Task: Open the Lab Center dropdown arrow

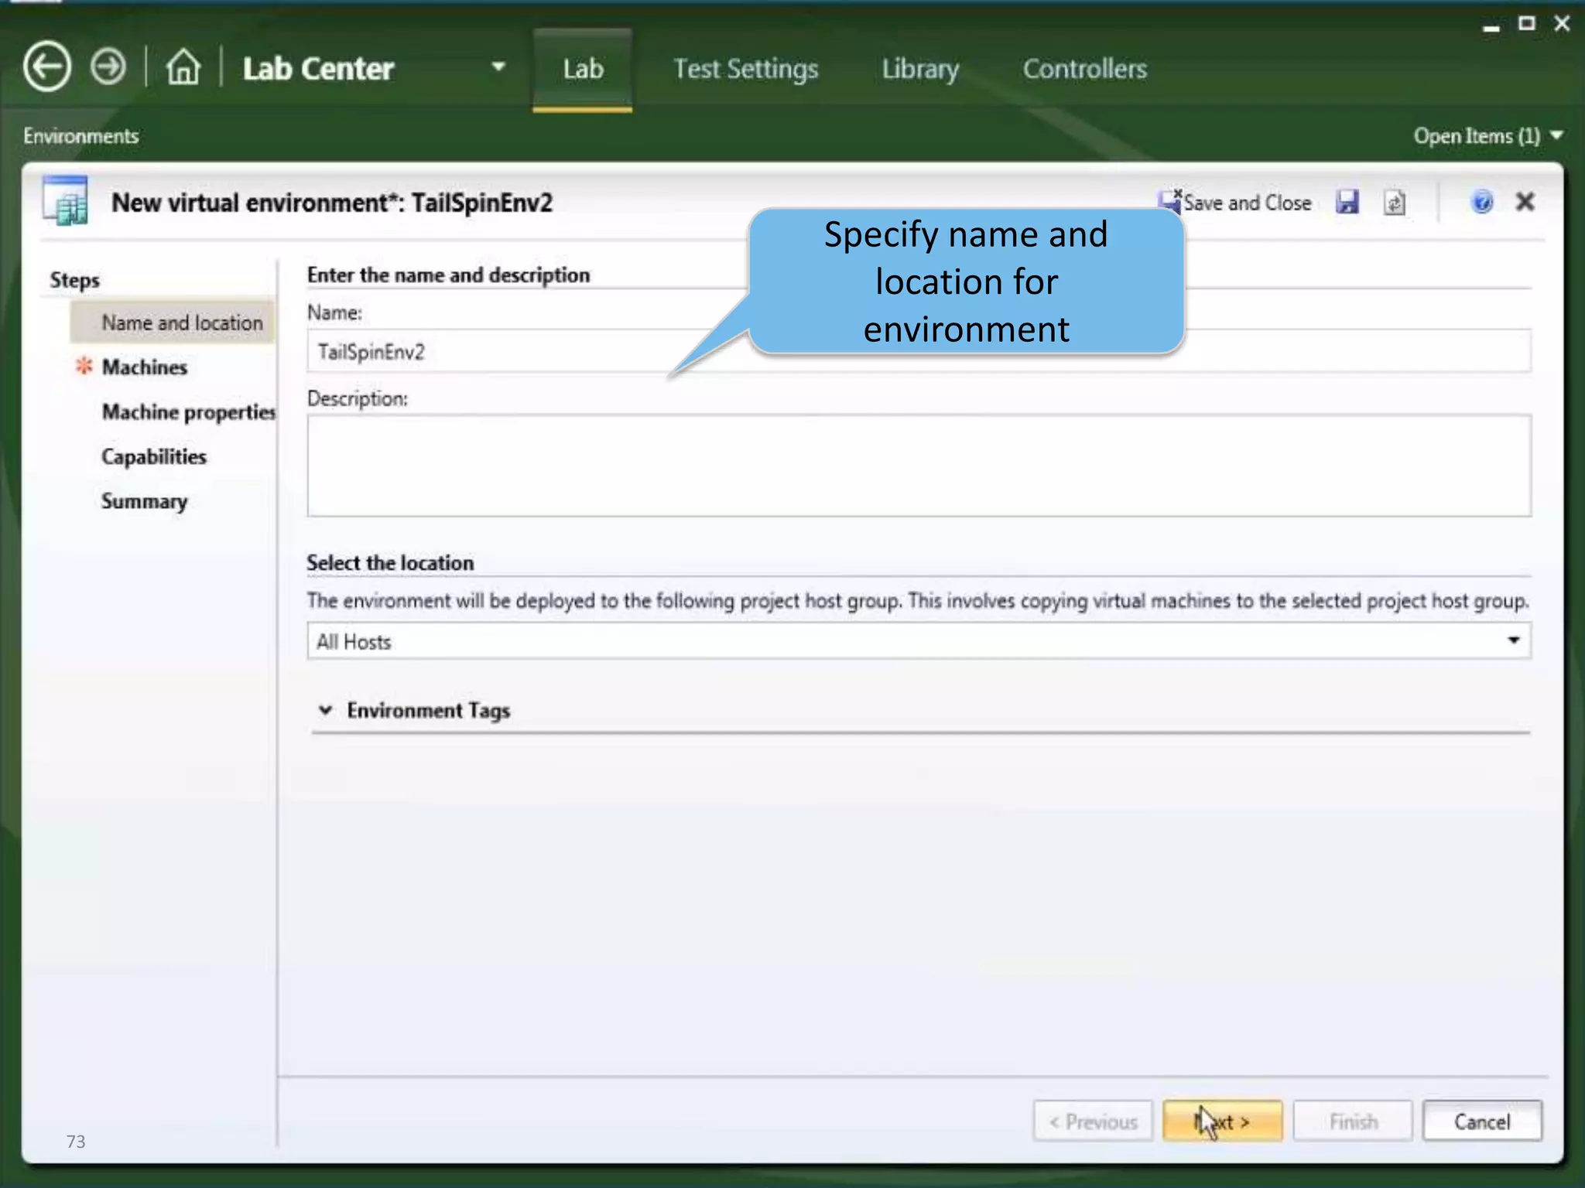Action: [498, 67]
